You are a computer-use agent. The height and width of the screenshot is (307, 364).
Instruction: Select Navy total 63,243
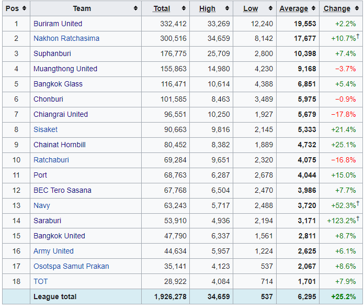coord(175,205)
